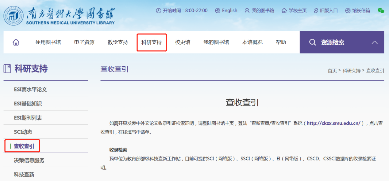This screenshot has height=181, width=389.
Task: Click the Southern Medical University Library logo
Action: 59,16
